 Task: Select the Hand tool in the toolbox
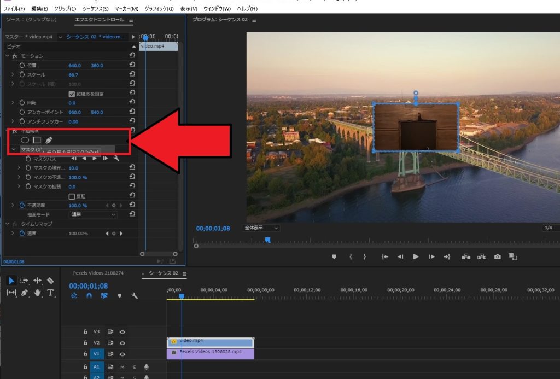(x=38, y=293)
